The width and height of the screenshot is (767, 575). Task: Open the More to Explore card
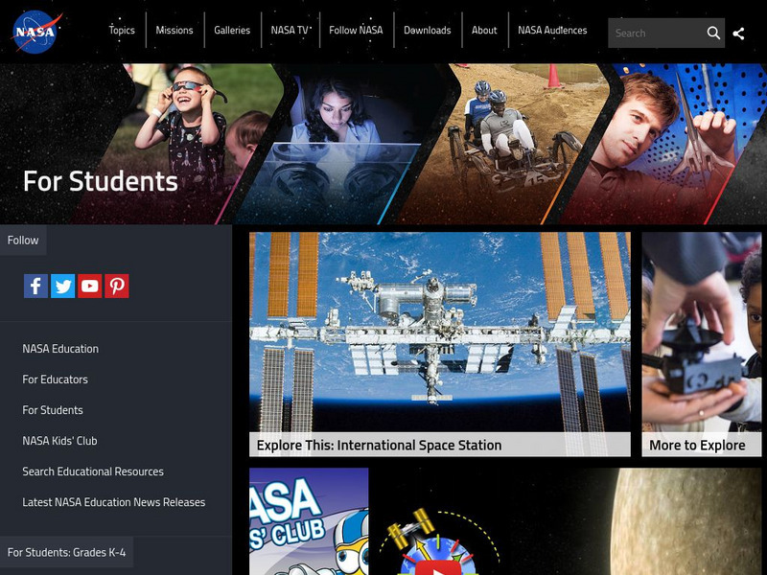point(702,345)
